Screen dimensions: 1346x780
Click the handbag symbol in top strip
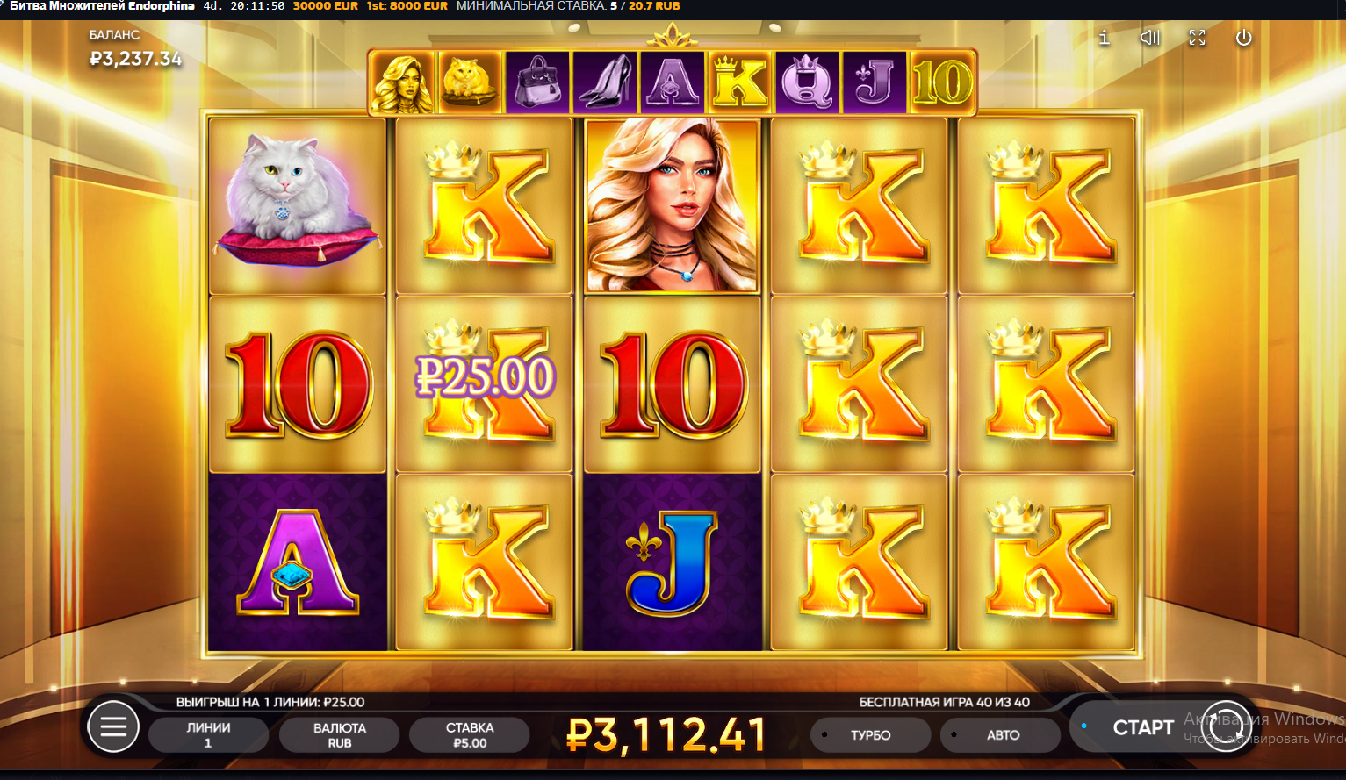(x=537, y=82)
